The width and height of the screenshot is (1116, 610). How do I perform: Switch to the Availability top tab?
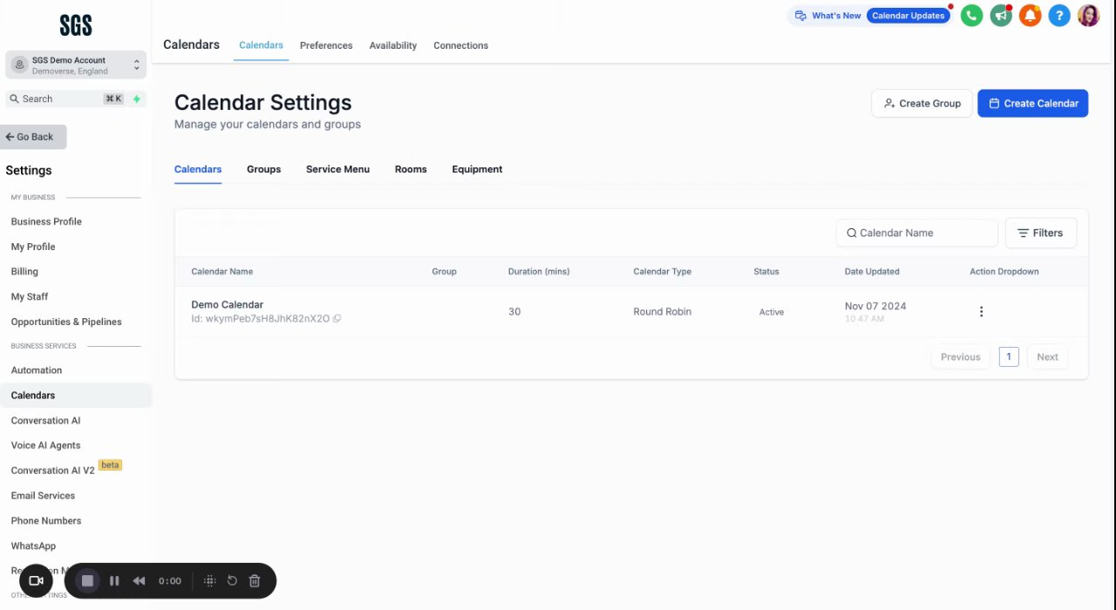[x=393, y=45]
